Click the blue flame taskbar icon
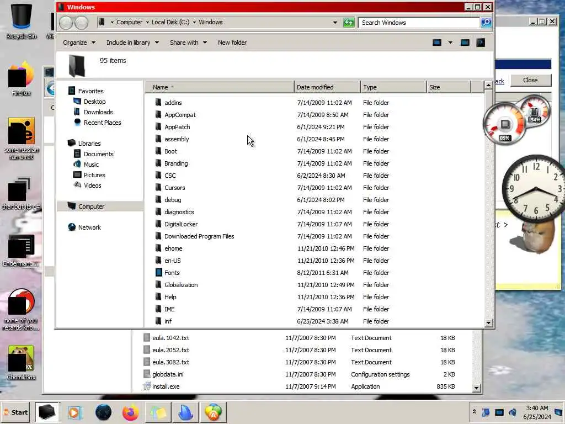Viewport: 565px width, 424px height. click(x=186, y=412)
